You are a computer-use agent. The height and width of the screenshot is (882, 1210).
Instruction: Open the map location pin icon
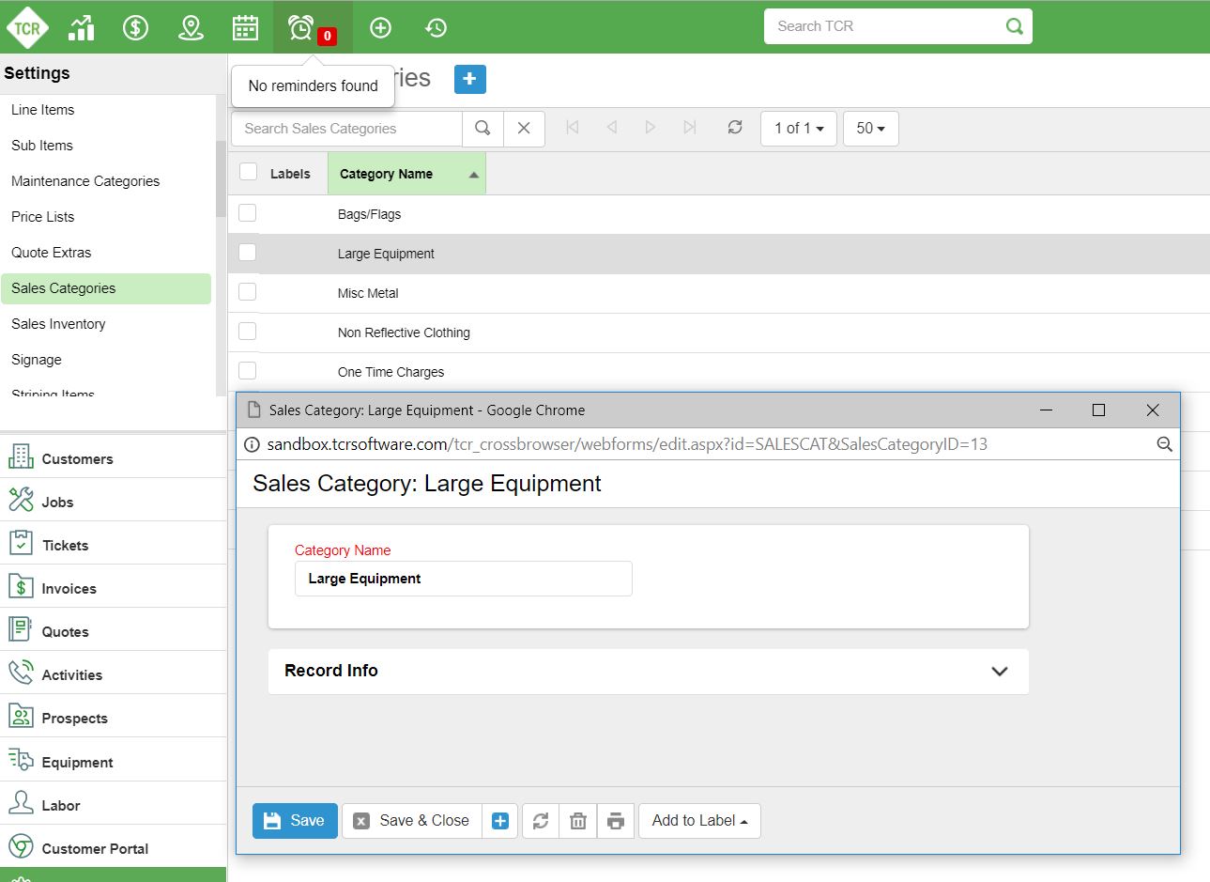191,28
